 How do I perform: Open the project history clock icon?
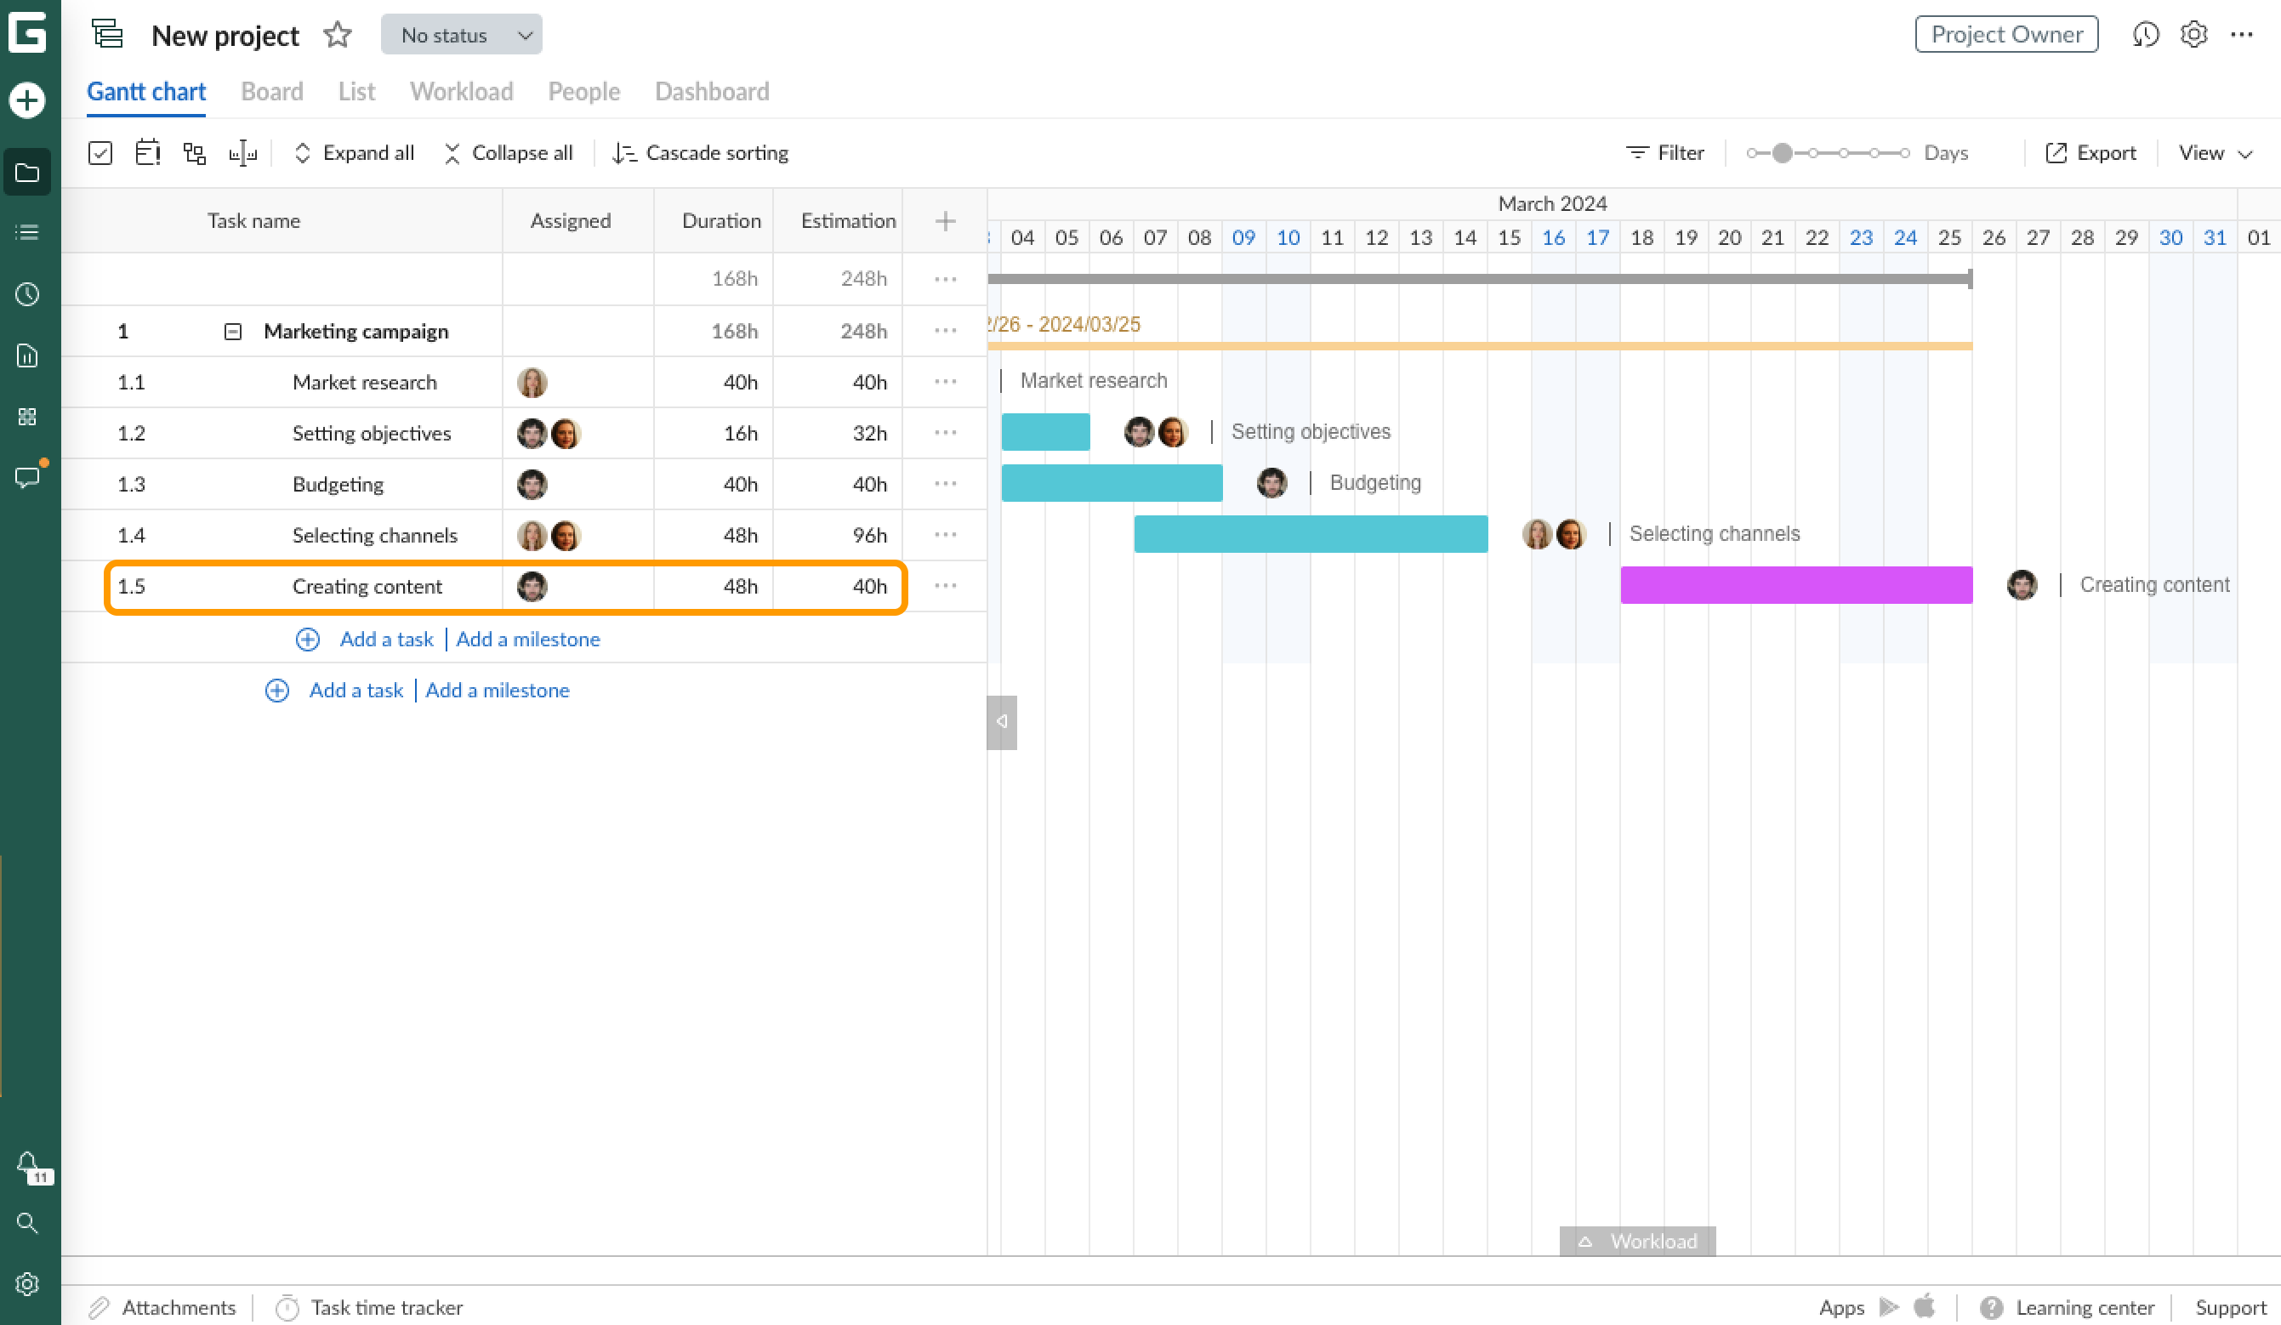[2144, 34]
